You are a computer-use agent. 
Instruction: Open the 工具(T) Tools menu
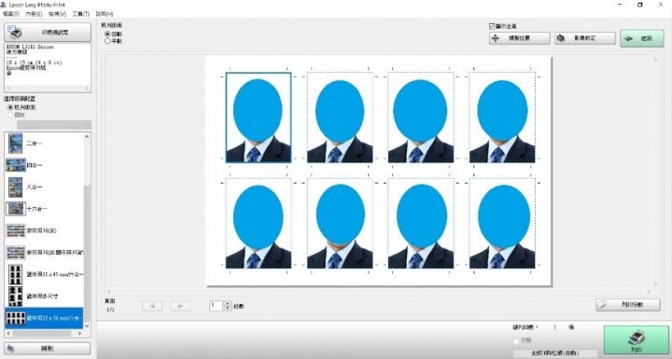tap(81, 14)
